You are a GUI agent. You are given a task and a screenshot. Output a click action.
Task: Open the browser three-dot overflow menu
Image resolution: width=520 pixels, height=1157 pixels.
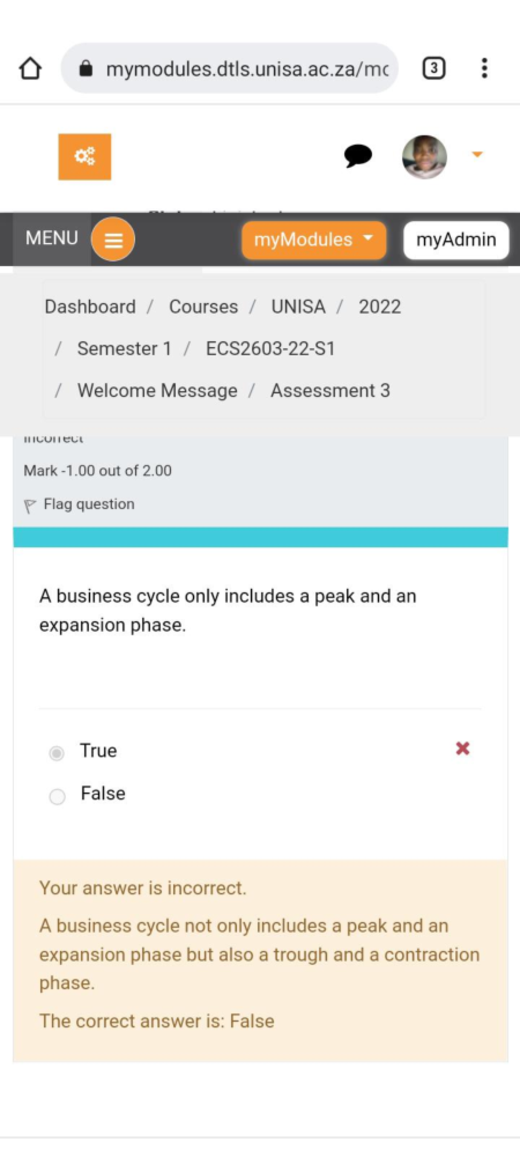(484, 68)
